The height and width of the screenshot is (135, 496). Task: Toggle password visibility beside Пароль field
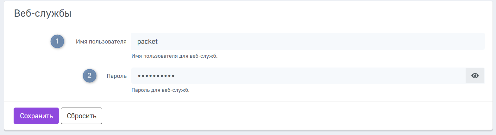[475, 76]
